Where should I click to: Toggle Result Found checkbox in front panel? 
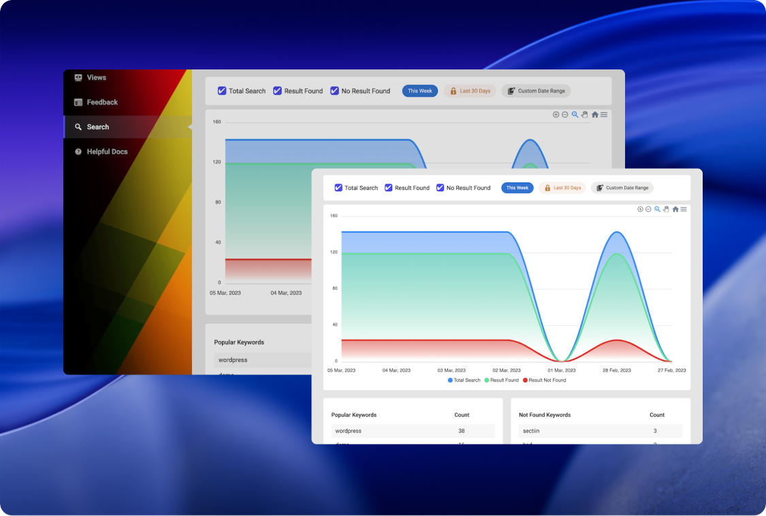(x=389, y=188)
